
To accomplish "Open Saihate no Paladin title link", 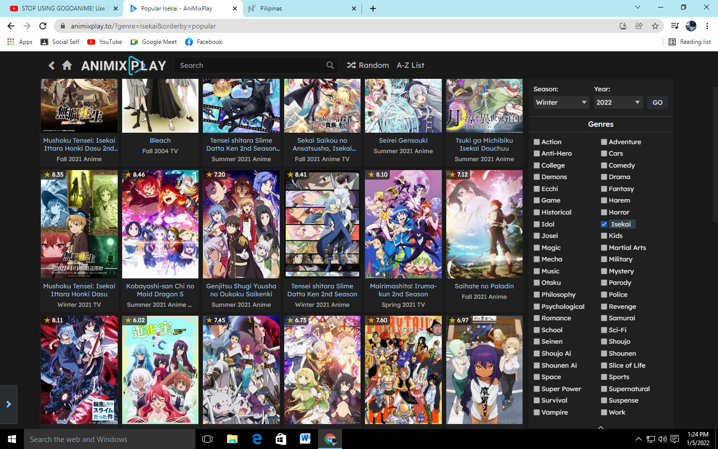I will [484, 286].
